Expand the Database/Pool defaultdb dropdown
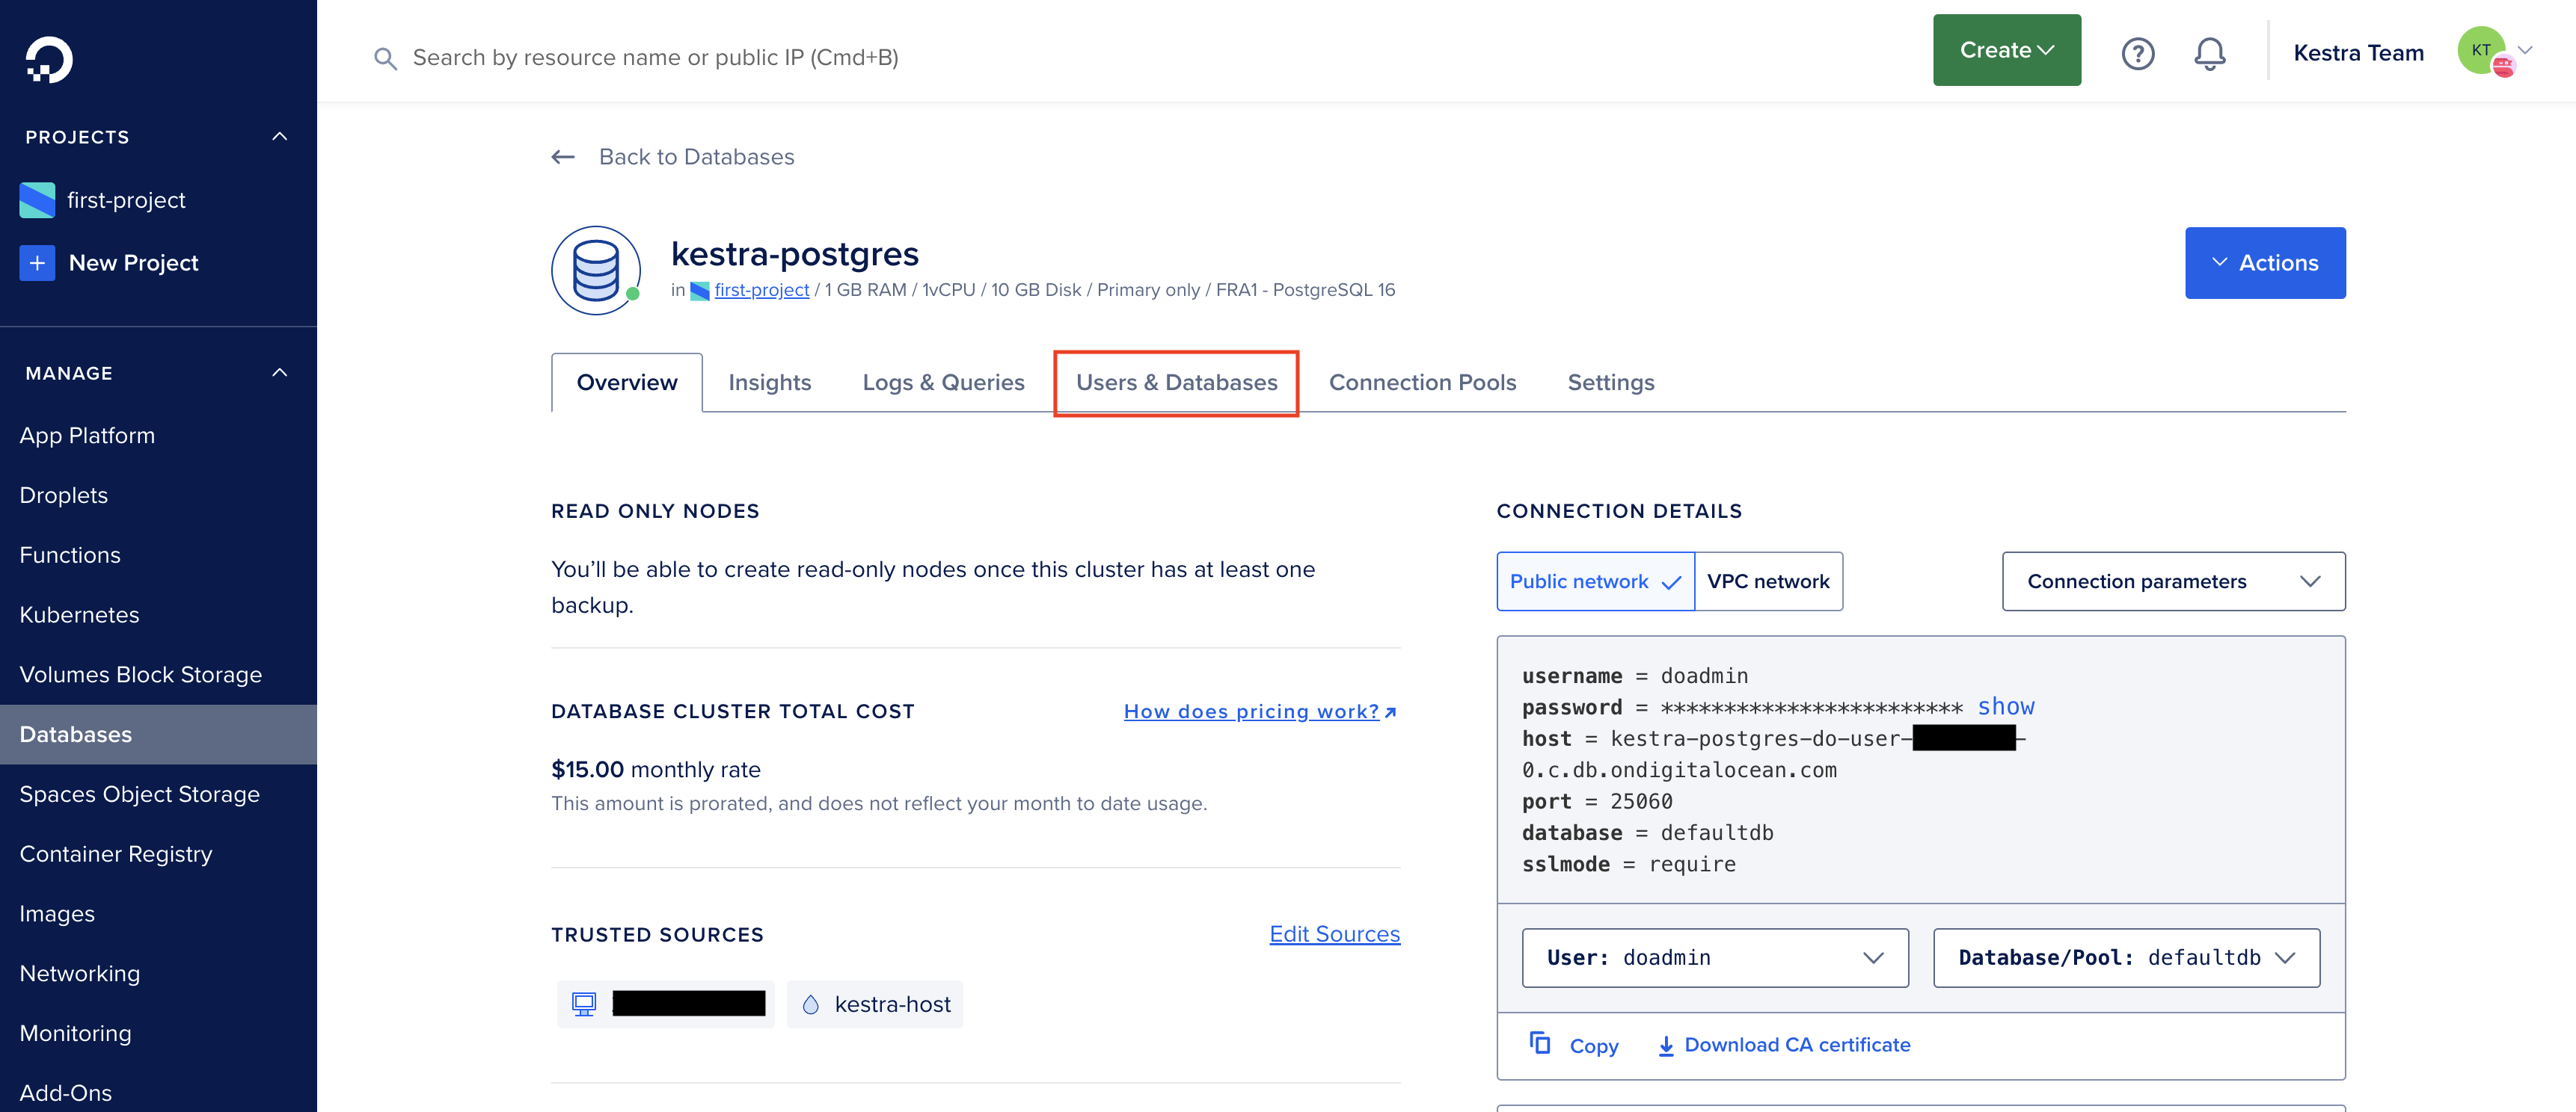 click(x=2125, y=957)
